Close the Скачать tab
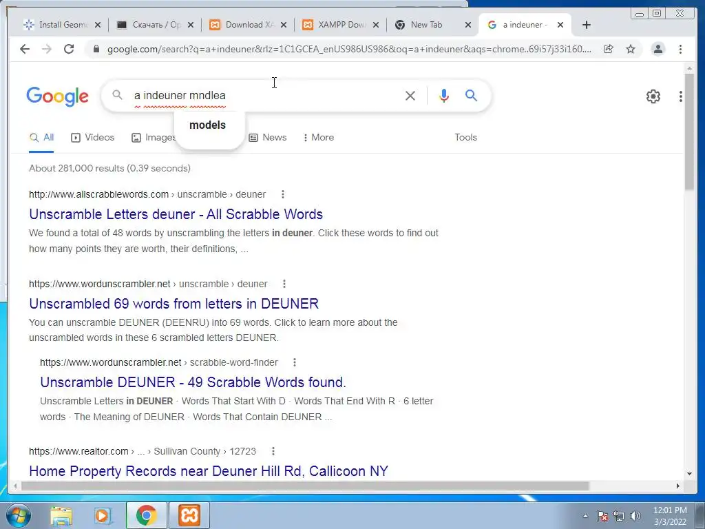This screenshot has width=705, height=529. click(x=191, y=25)
